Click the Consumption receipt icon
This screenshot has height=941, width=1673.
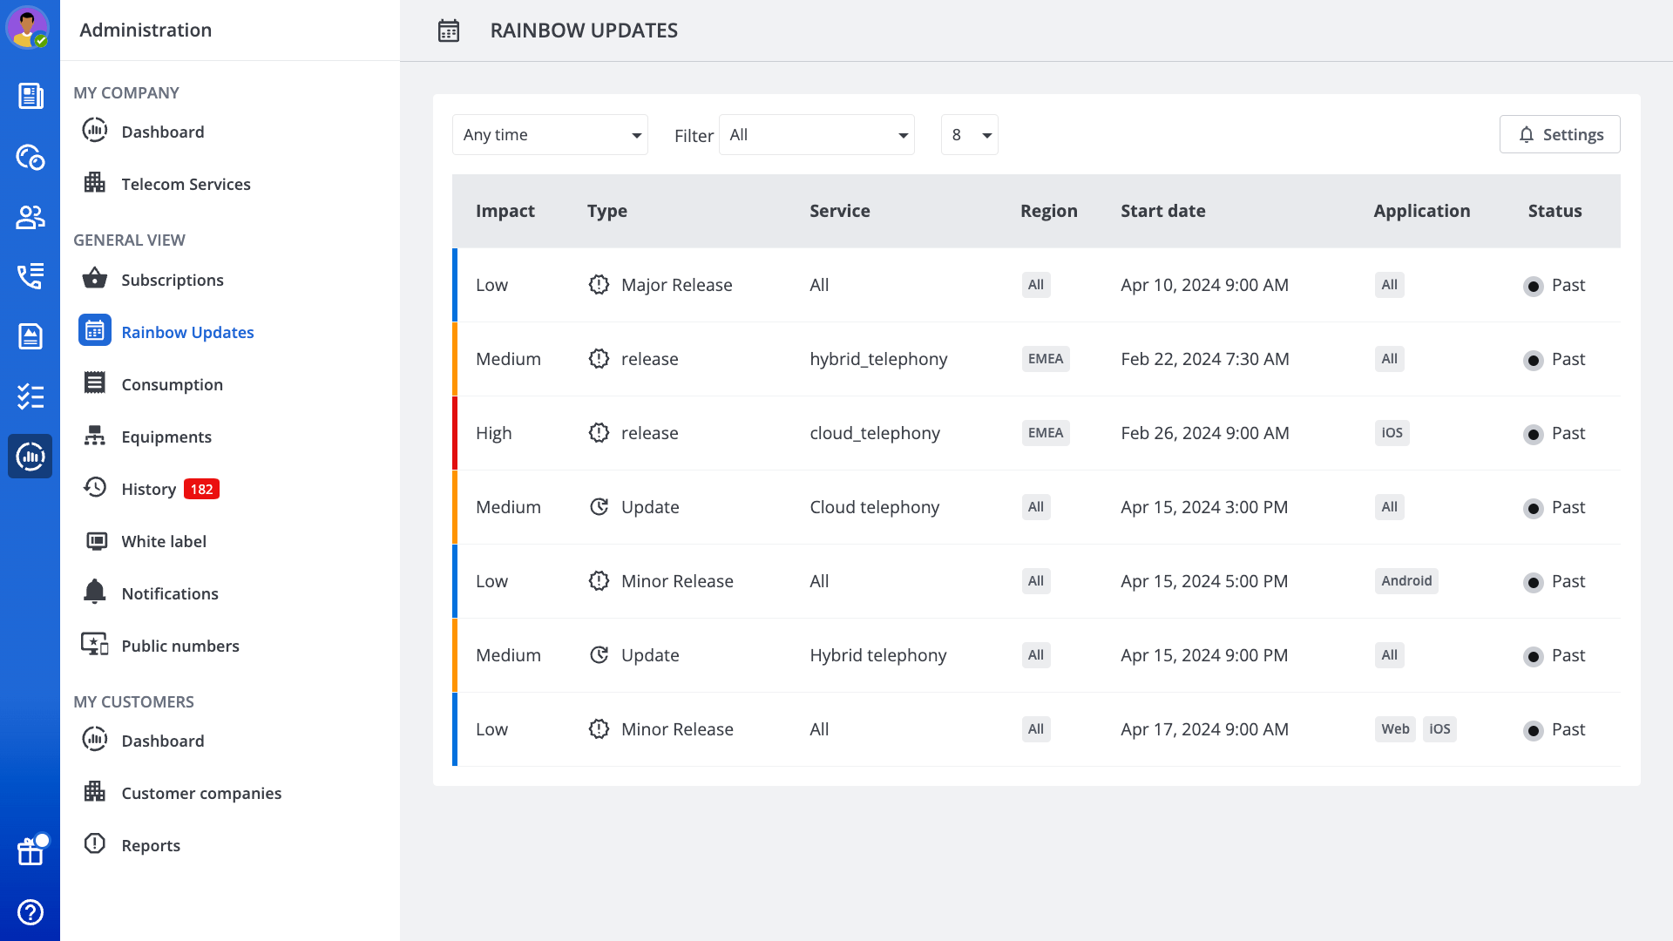coord(94,383)
